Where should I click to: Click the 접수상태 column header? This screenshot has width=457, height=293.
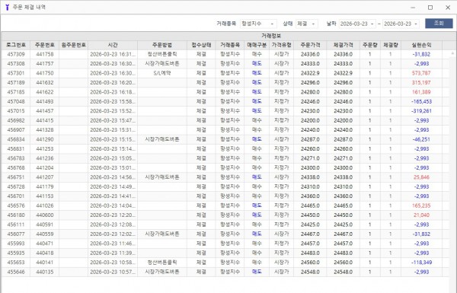point(201,45)
